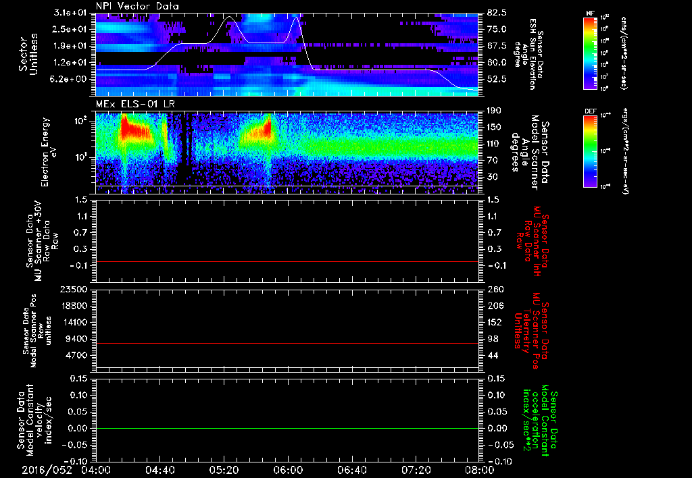692x478 pixels.
Task: Click the green 'Model Constant acceleration' axis label
Action: [539, 421]
